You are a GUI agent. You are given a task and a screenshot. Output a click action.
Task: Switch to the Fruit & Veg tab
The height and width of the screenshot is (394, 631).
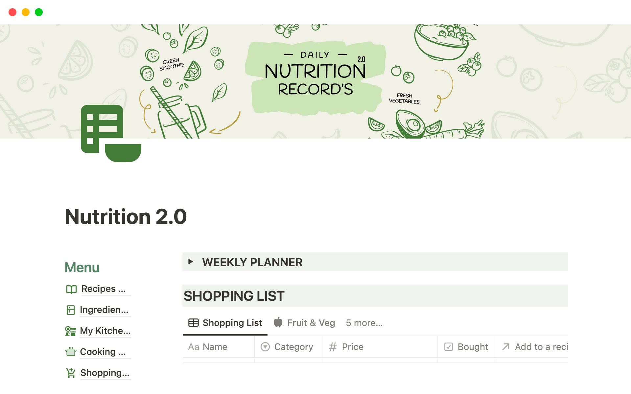[x=311, y=323]
